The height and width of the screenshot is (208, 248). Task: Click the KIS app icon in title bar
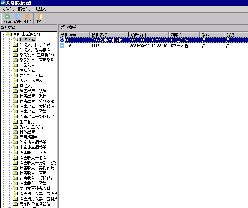click(x=3, y=3)
